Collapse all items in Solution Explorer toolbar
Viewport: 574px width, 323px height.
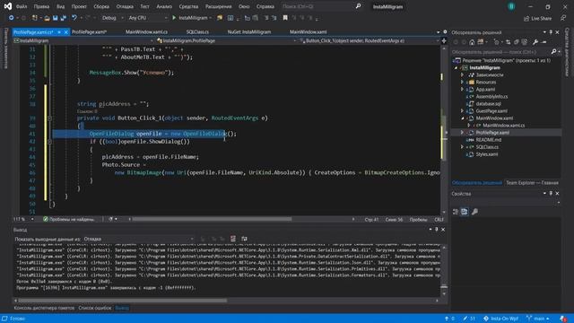point(517,42)
